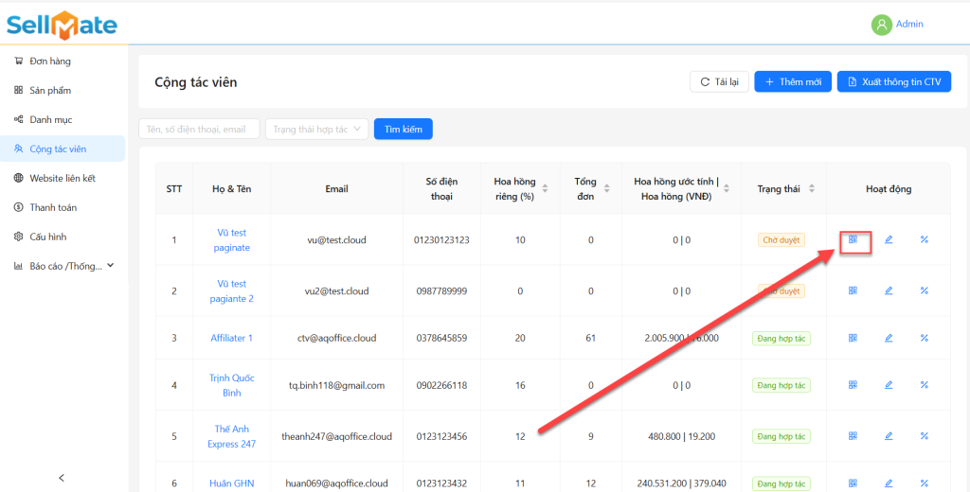Click the name, phone, email search field
This screenshot has width=970, height=492.
point(199,129)
